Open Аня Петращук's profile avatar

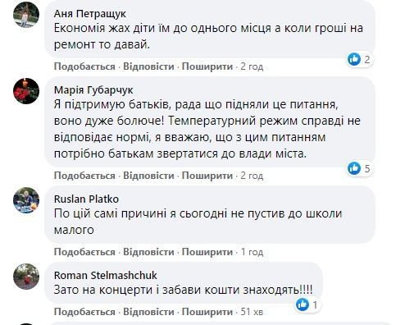click(x=26, y=15)
